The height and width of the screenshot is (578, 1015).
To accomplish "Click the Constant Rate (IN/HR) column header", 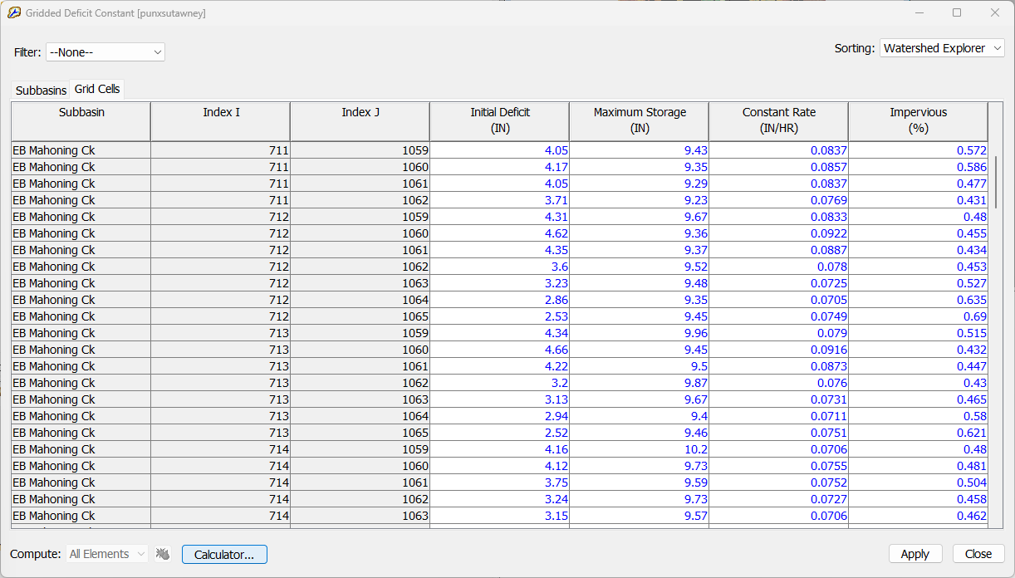I will pos(779,121).
